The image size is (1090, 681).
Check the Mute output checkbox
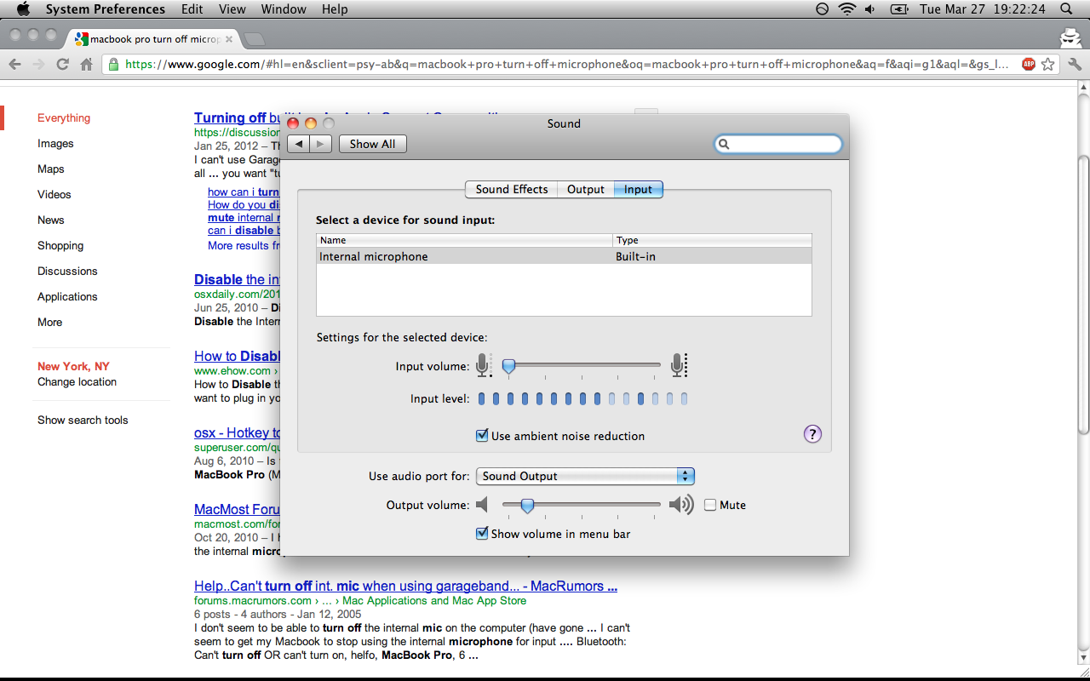point(710,505)
